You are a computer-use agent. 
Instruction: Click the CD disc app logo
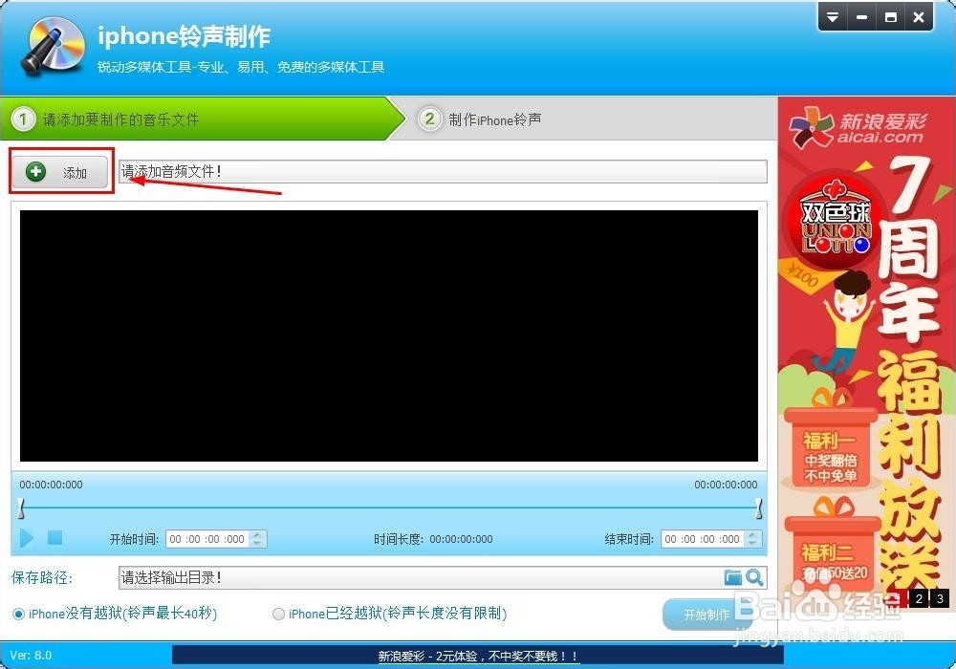(x=53, y=46)
